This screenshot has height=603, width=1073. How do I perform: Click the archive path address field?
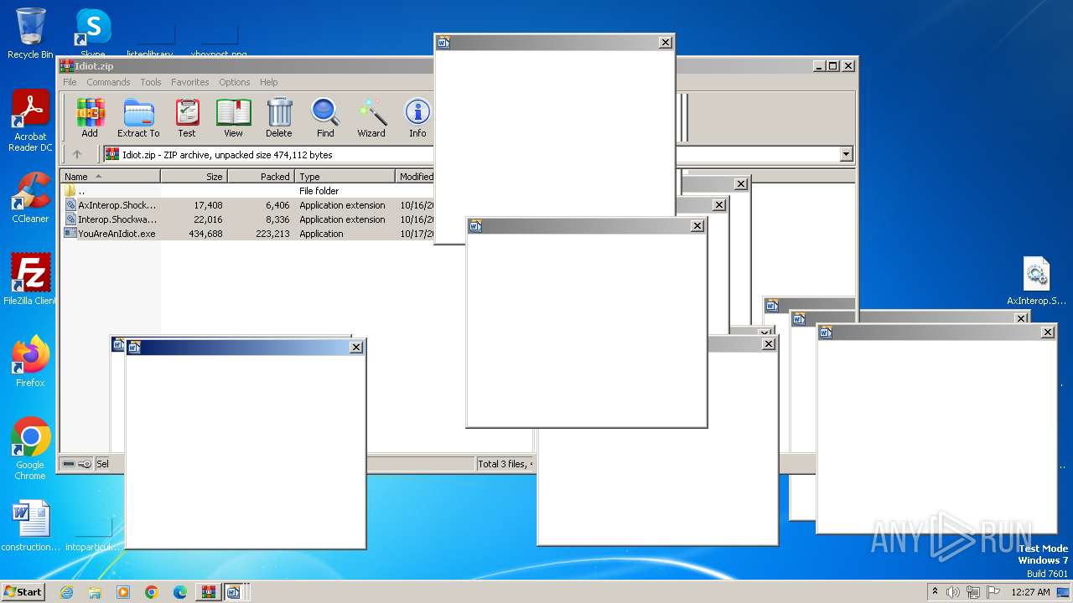(268, 154)
